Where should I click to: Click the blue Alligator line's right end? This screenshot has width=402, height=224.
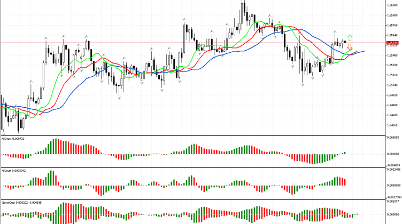click(x=365, y=51)
